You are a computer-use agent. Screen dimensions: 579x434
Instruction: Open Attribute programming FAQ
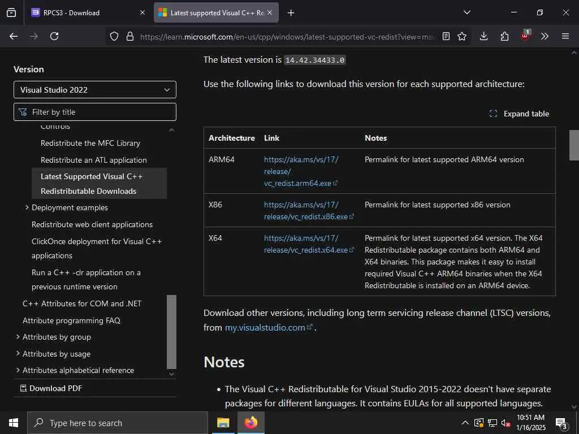click(x=72, y=321)
